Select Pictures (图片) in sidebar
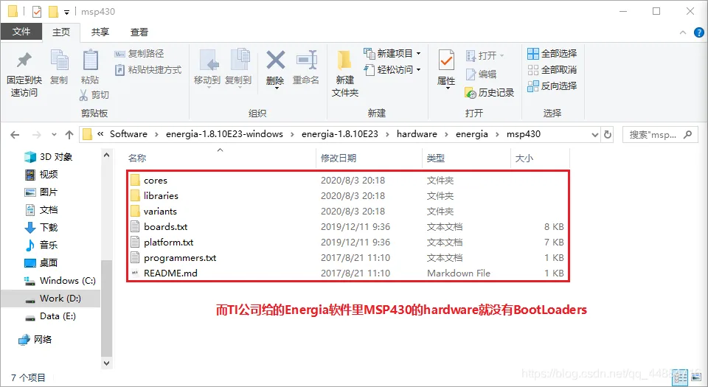The width and height of the screenshot is (708, 387). click(x=41, y=192)
